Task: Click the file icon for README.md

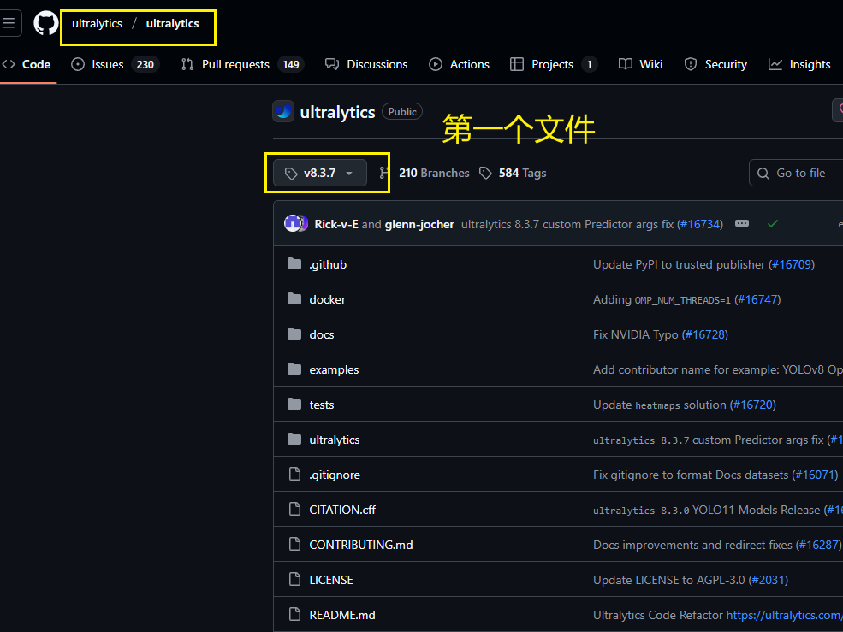Action: click(294, 614)
